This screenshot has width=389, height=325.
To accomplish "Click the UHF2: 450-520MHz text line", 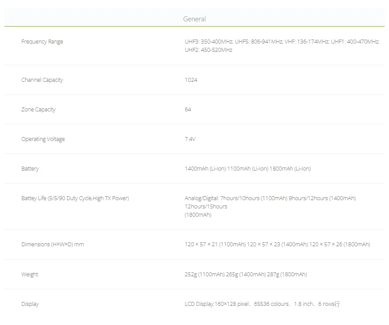I will point(209,50).
